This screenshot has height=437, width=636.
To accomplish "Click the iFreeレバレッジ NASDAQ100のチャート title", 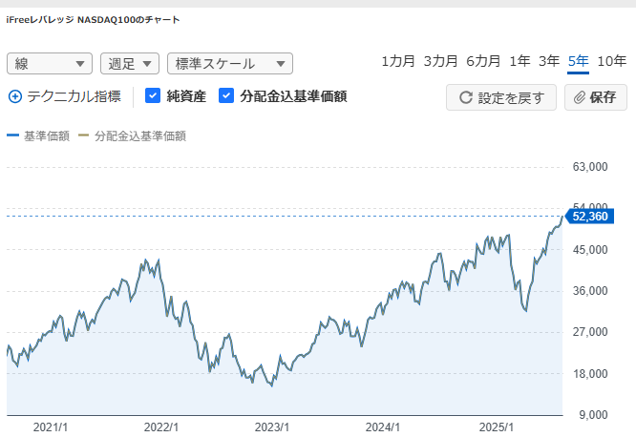I will tap(93, 20).
